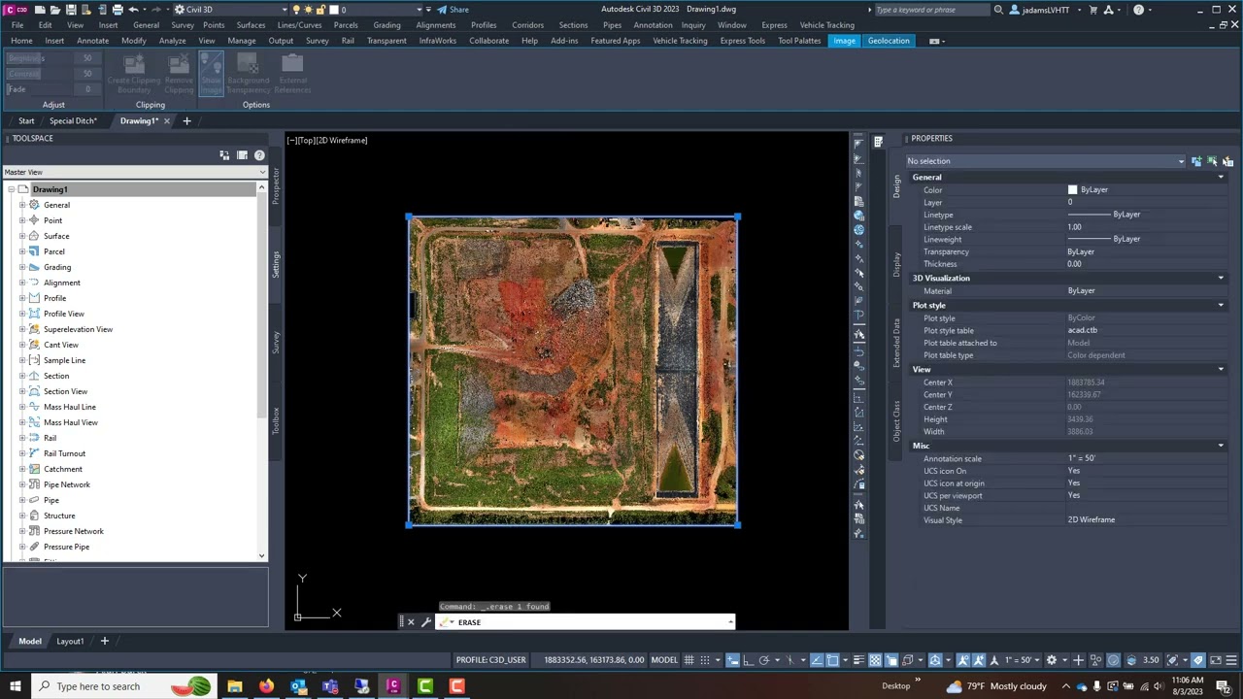The height and width of the screenshot is (699, 1243).
Task: Click the Search magnifier icon in title bar
Action: point(998,10)
